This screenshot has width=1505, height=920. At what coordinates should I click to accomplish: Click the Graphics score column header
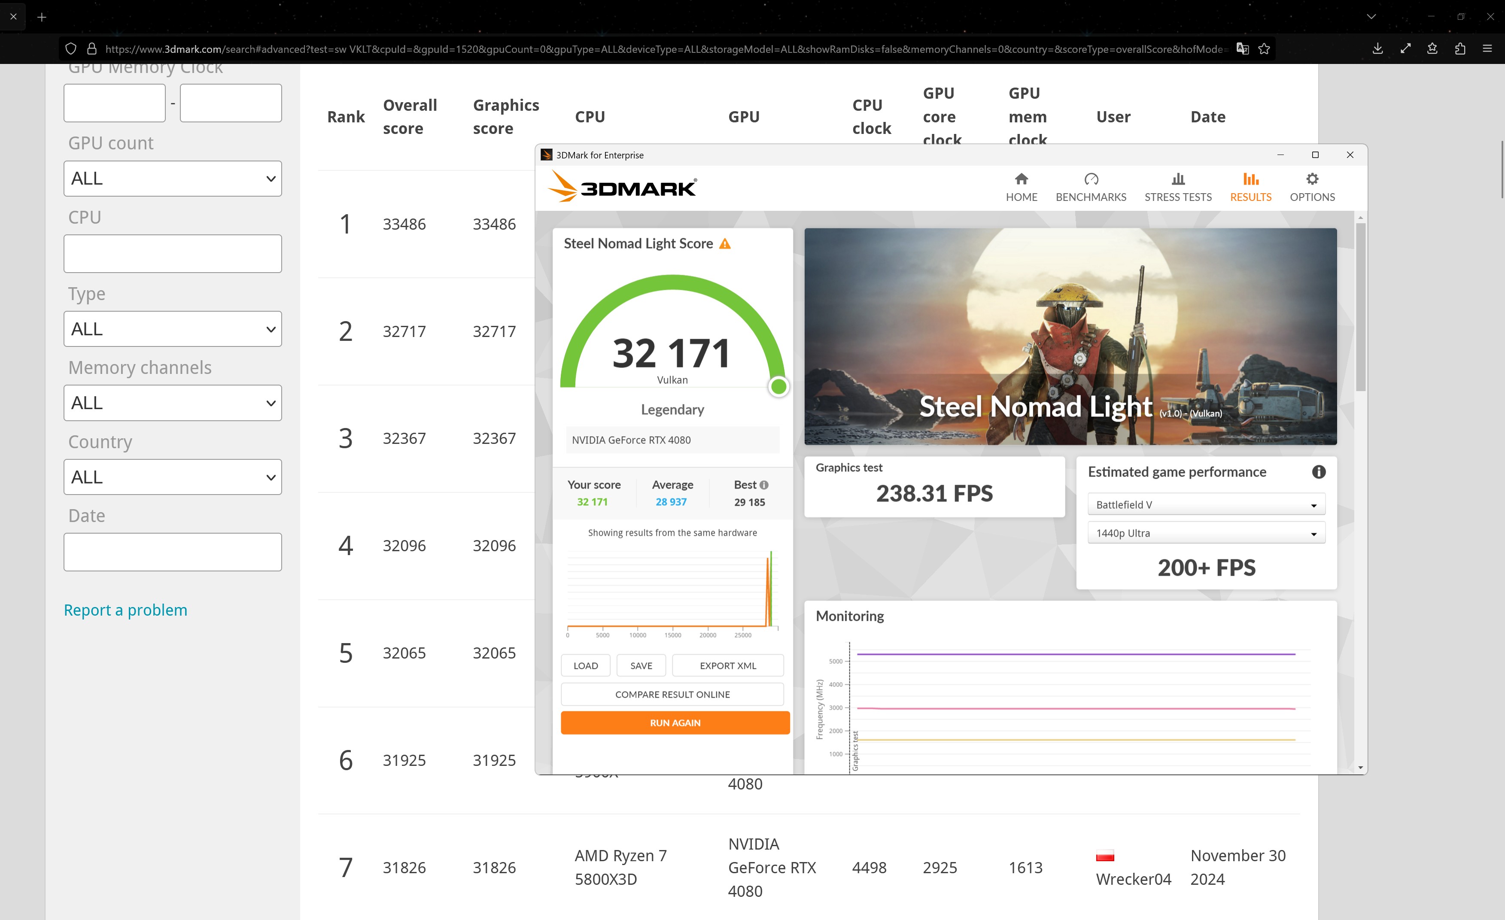click(506, 117)
